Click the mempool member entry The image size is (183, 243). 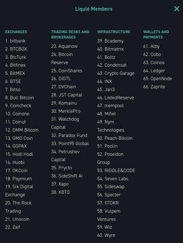(114, 105)
